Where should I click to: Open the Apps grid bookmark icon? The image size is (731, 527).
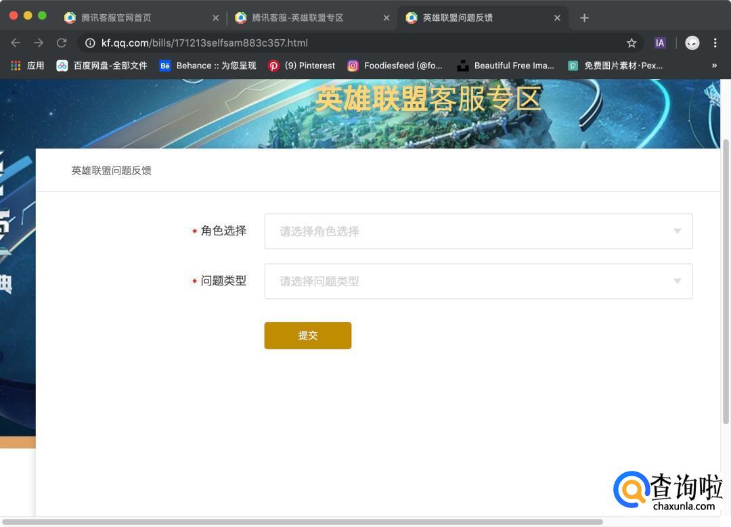tap(16, 66)
